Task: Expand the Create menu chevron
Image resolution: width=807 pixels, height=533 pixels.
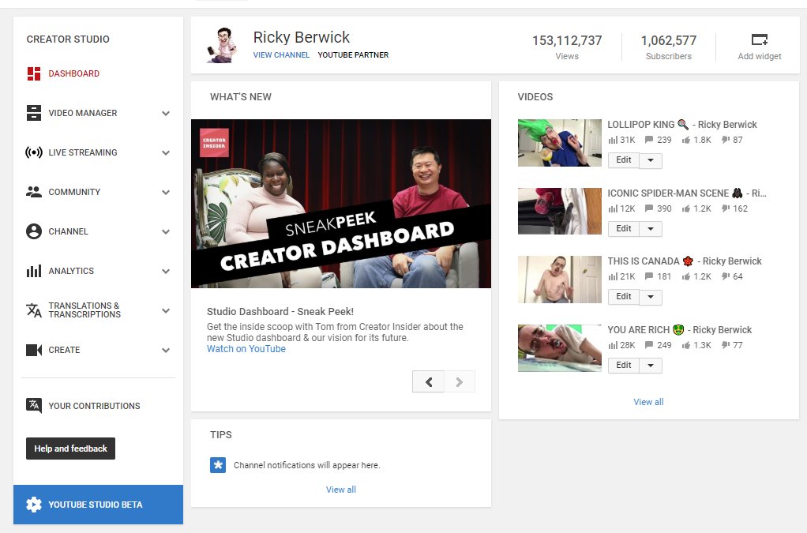Action: pyautogui.click(x=166, y=351)
